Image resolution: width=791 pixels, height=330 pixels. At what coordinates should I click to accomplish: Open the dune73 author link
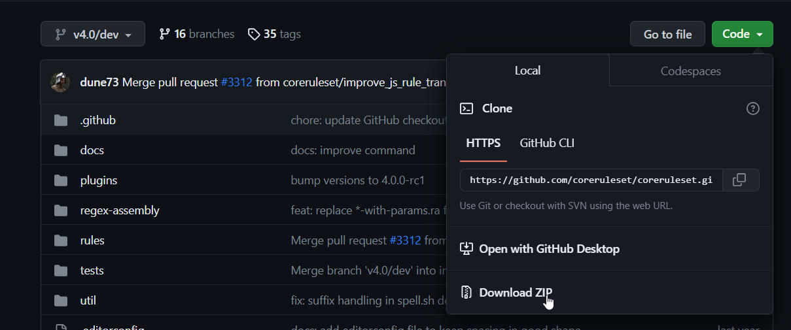click(x=99, y=82)
